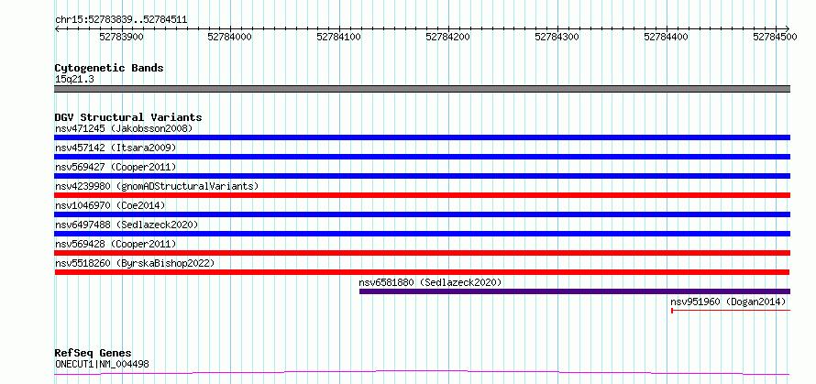
Task: Click nsv951960 (Dogan2014) variant label
Action: tap(728, 302)
